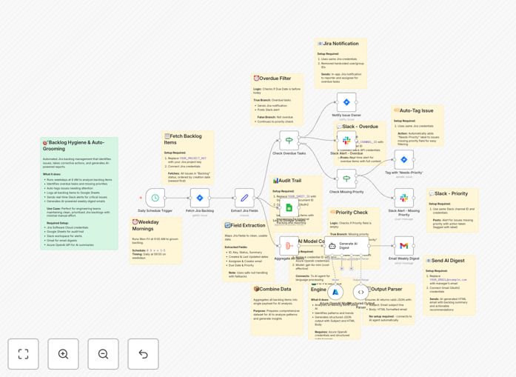Click the Output Parser note heading

(x=386, y=289)
